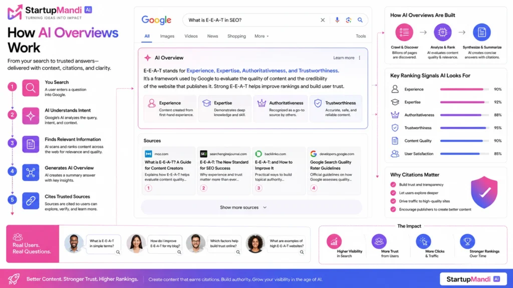
Task: Click the developers.google.com favicon
Action: point(314,154)
